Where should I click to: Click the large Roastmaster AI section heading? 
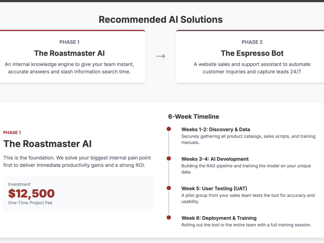(x=47, y=144)
